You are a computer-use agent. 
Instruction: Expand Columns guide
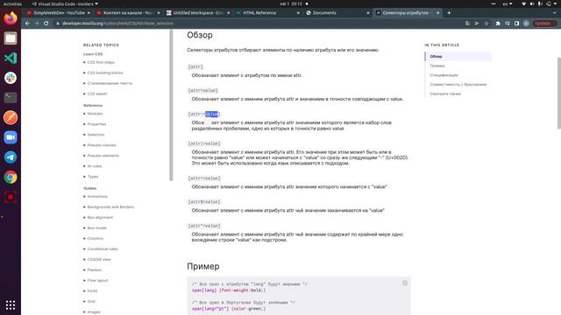(94, 239)
